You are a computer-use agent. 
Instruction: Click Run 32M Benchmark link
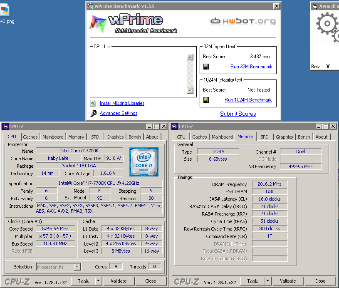[251, 67]
